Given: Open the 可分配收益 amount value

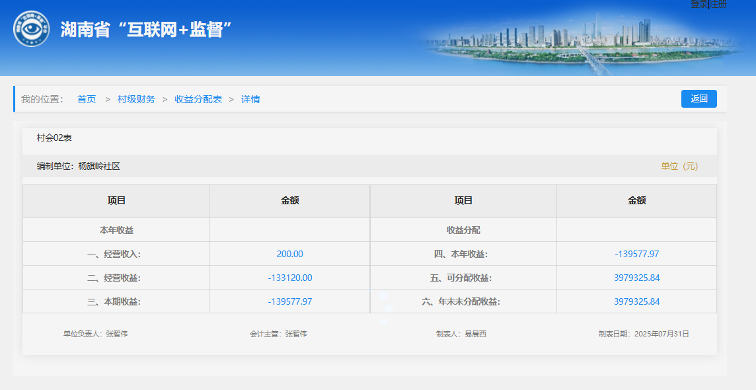Looking at the screenshot, I should (636, 278).
